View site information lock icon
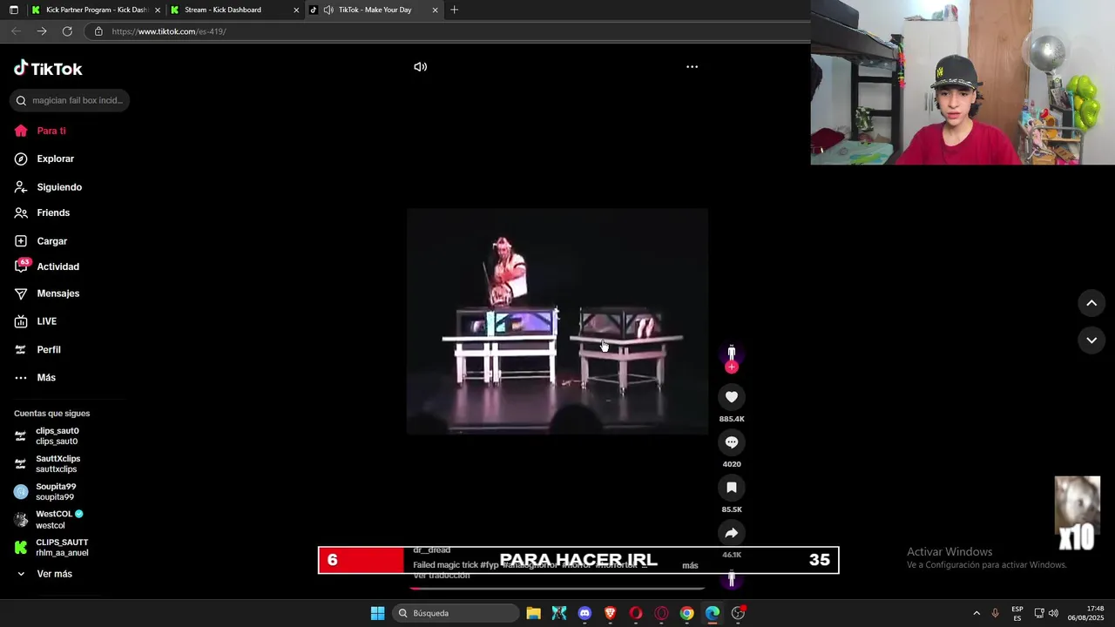 (x=98, y=31)
